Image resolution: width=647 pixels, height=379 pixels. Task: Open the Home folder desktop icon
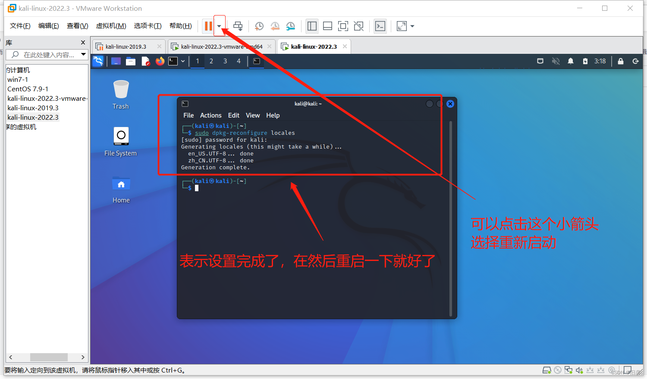point(121,189)
